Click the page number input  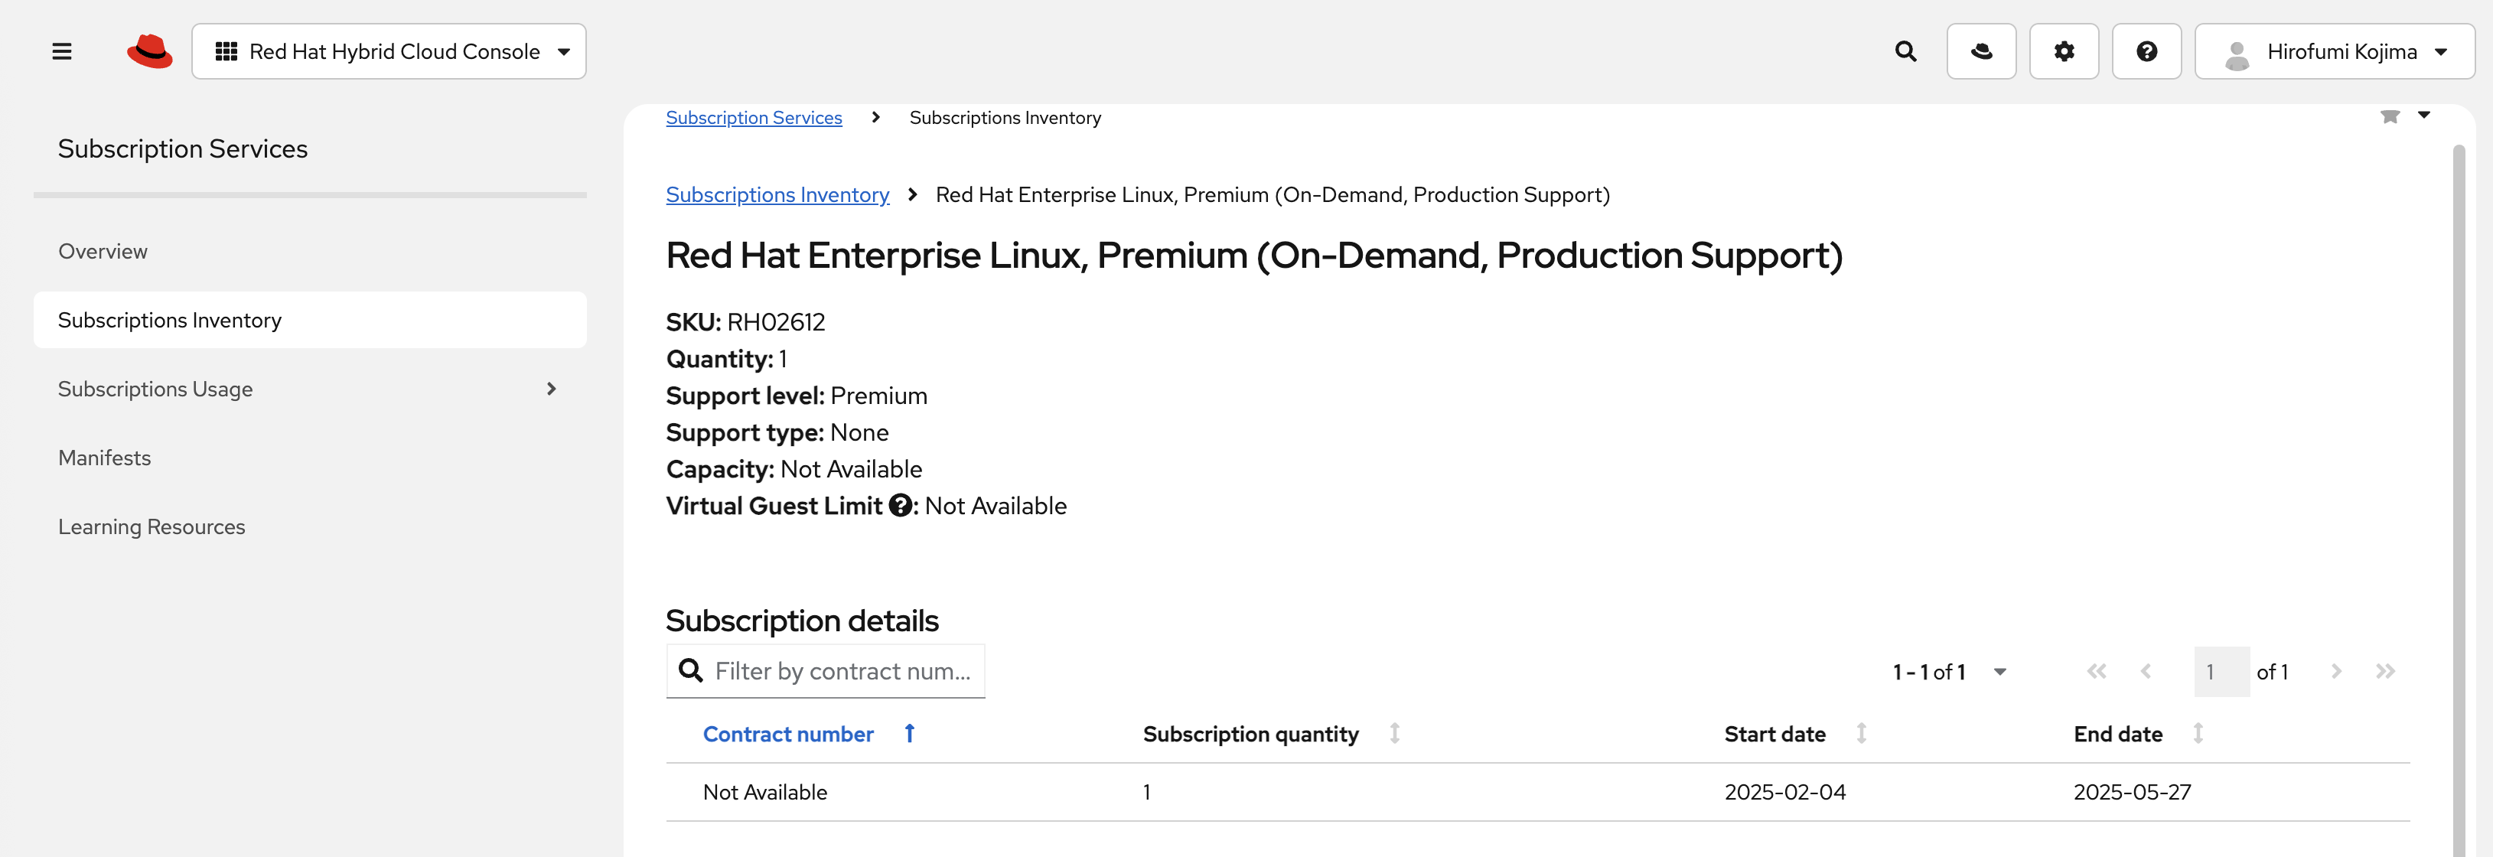point(2221,673)
